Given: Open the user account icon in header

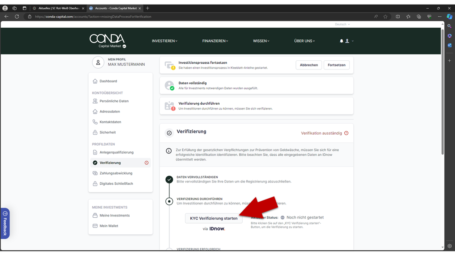Looking at the screenshot, I should point(347,41).
